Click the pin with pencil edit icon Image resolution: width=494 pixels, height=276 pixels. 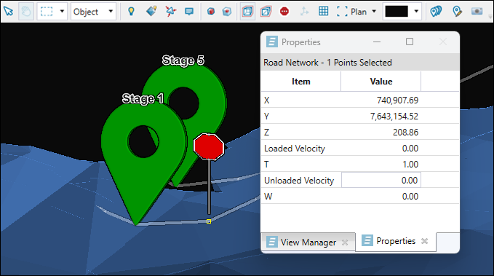click(457, 12)
